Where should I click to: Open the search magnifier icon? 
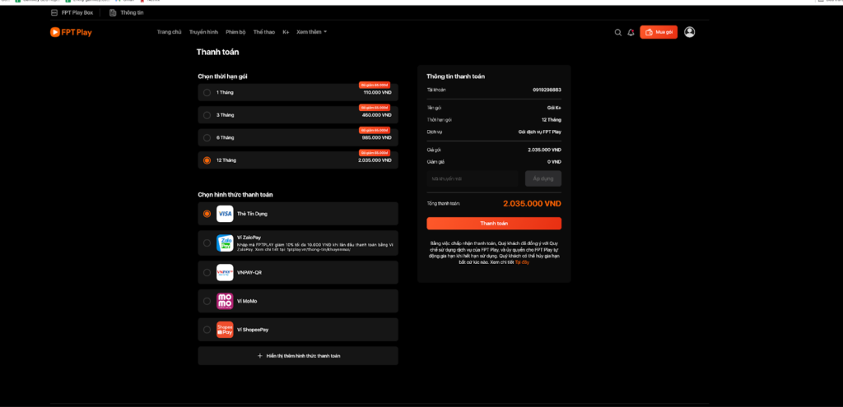pos(618,33)
